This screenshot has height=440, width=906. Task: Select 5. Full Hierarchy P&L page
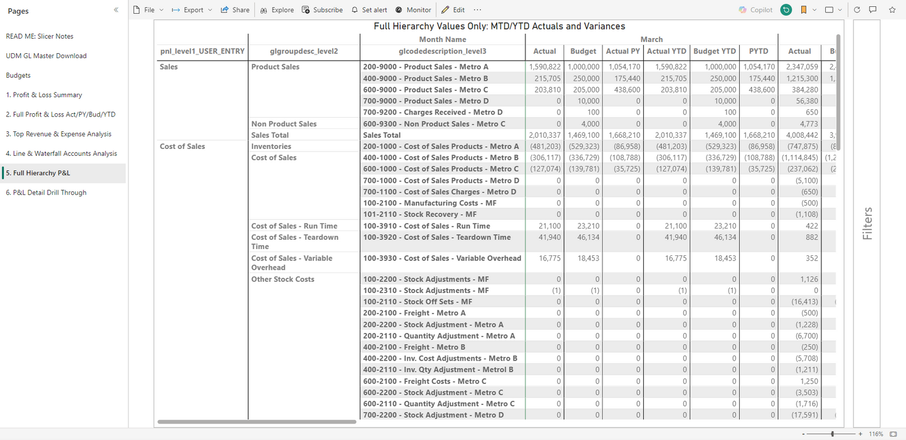pos(63,173)
